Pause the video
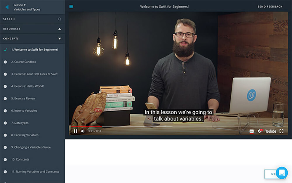Screen dimensions: 292x183 [x=75, y=131]
